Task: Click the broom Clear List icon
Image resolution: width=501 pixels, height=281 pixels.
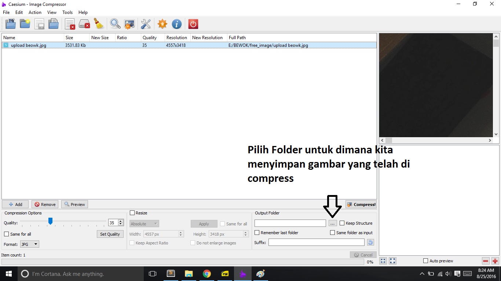Action: pyautogui.click(x=99, y=24)
